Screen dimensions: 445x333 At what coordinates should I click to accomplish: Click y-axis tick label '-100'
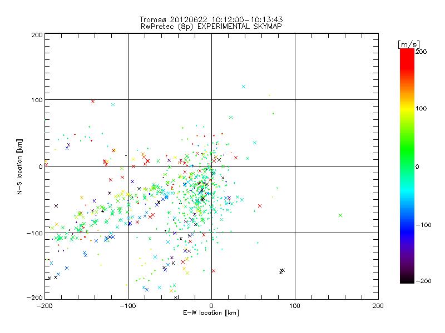click(34, 233)
